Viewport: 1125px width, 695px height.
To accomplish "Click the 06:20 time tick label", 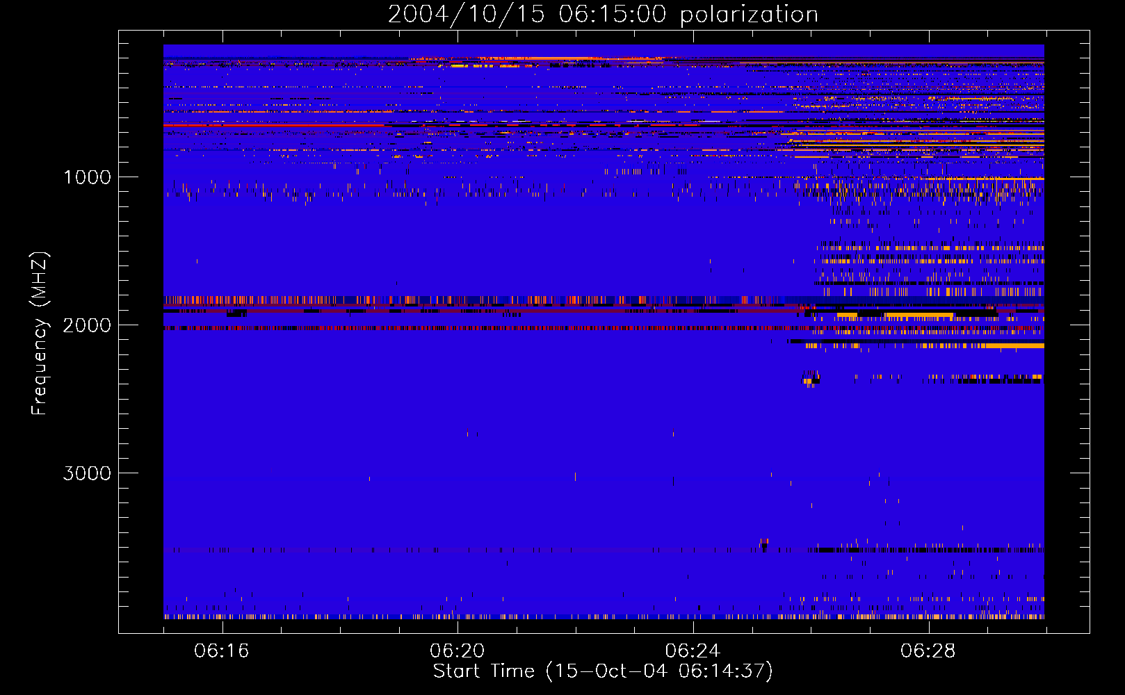I will coord(458,651).
